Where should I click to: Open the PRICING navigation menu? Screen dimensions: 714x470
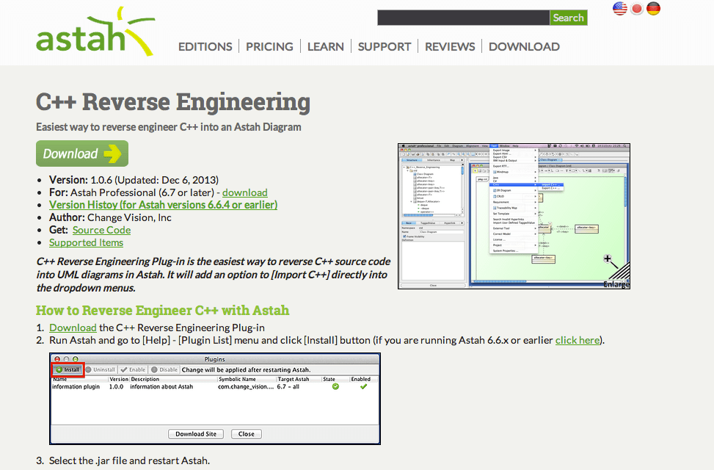click(269, 46)
